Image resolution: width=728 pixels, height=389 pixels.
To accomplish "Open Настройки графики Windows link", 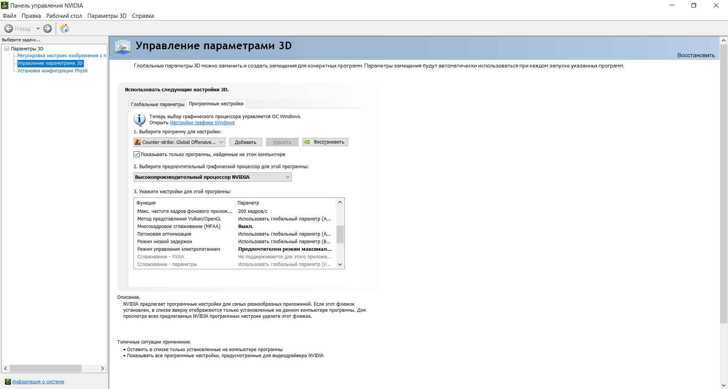I will coord(202,123).
